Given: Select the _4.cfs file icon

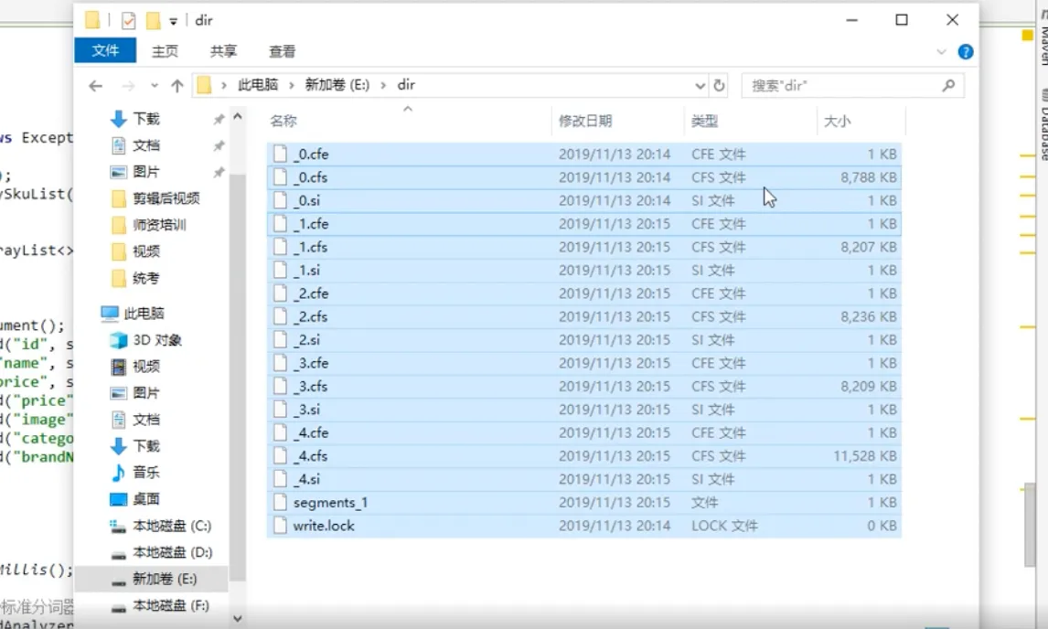Looking at the screenshot, I should (x=281, y=456).
